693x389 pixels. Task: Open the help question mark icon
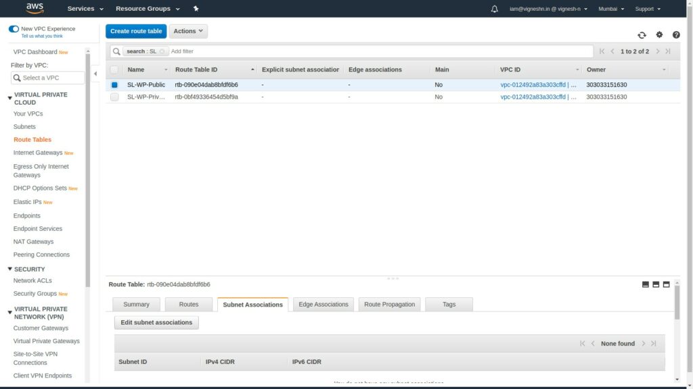676,34
